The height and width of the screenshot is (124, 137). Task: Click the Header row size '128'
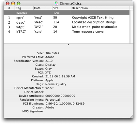tap(56, 13)
